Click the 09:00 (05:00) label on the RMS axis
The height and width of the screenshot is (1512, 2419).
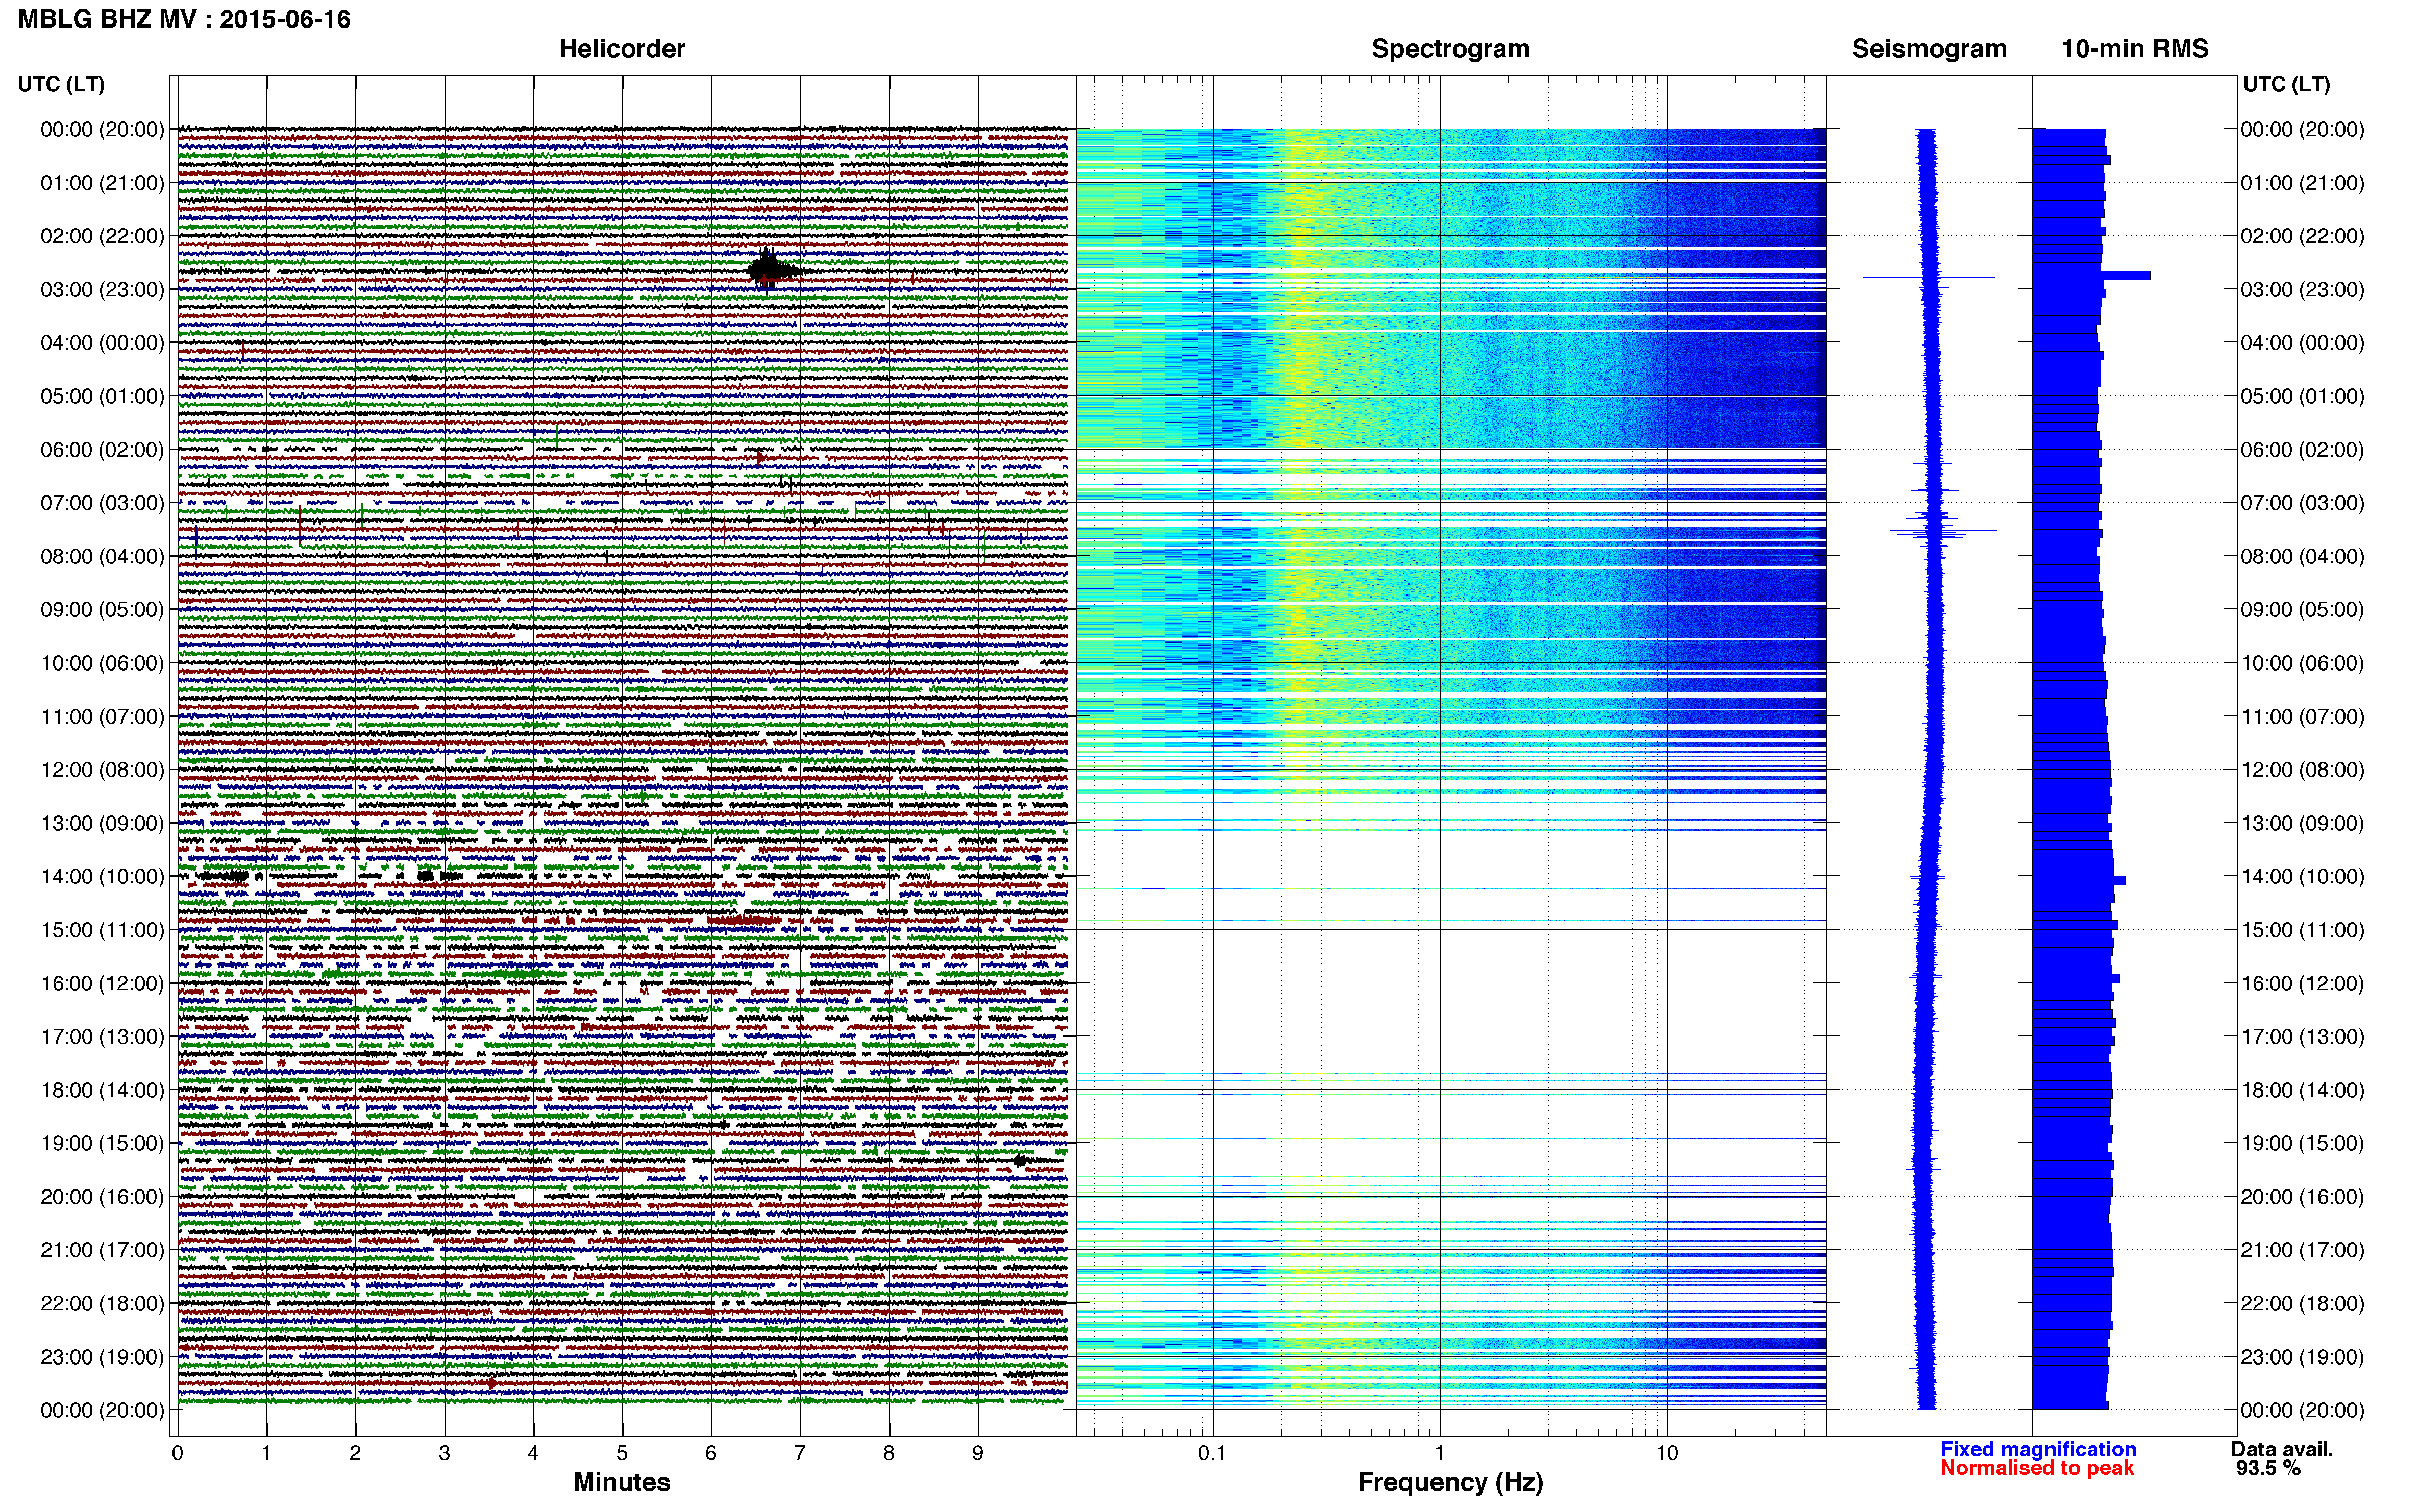2303,610
